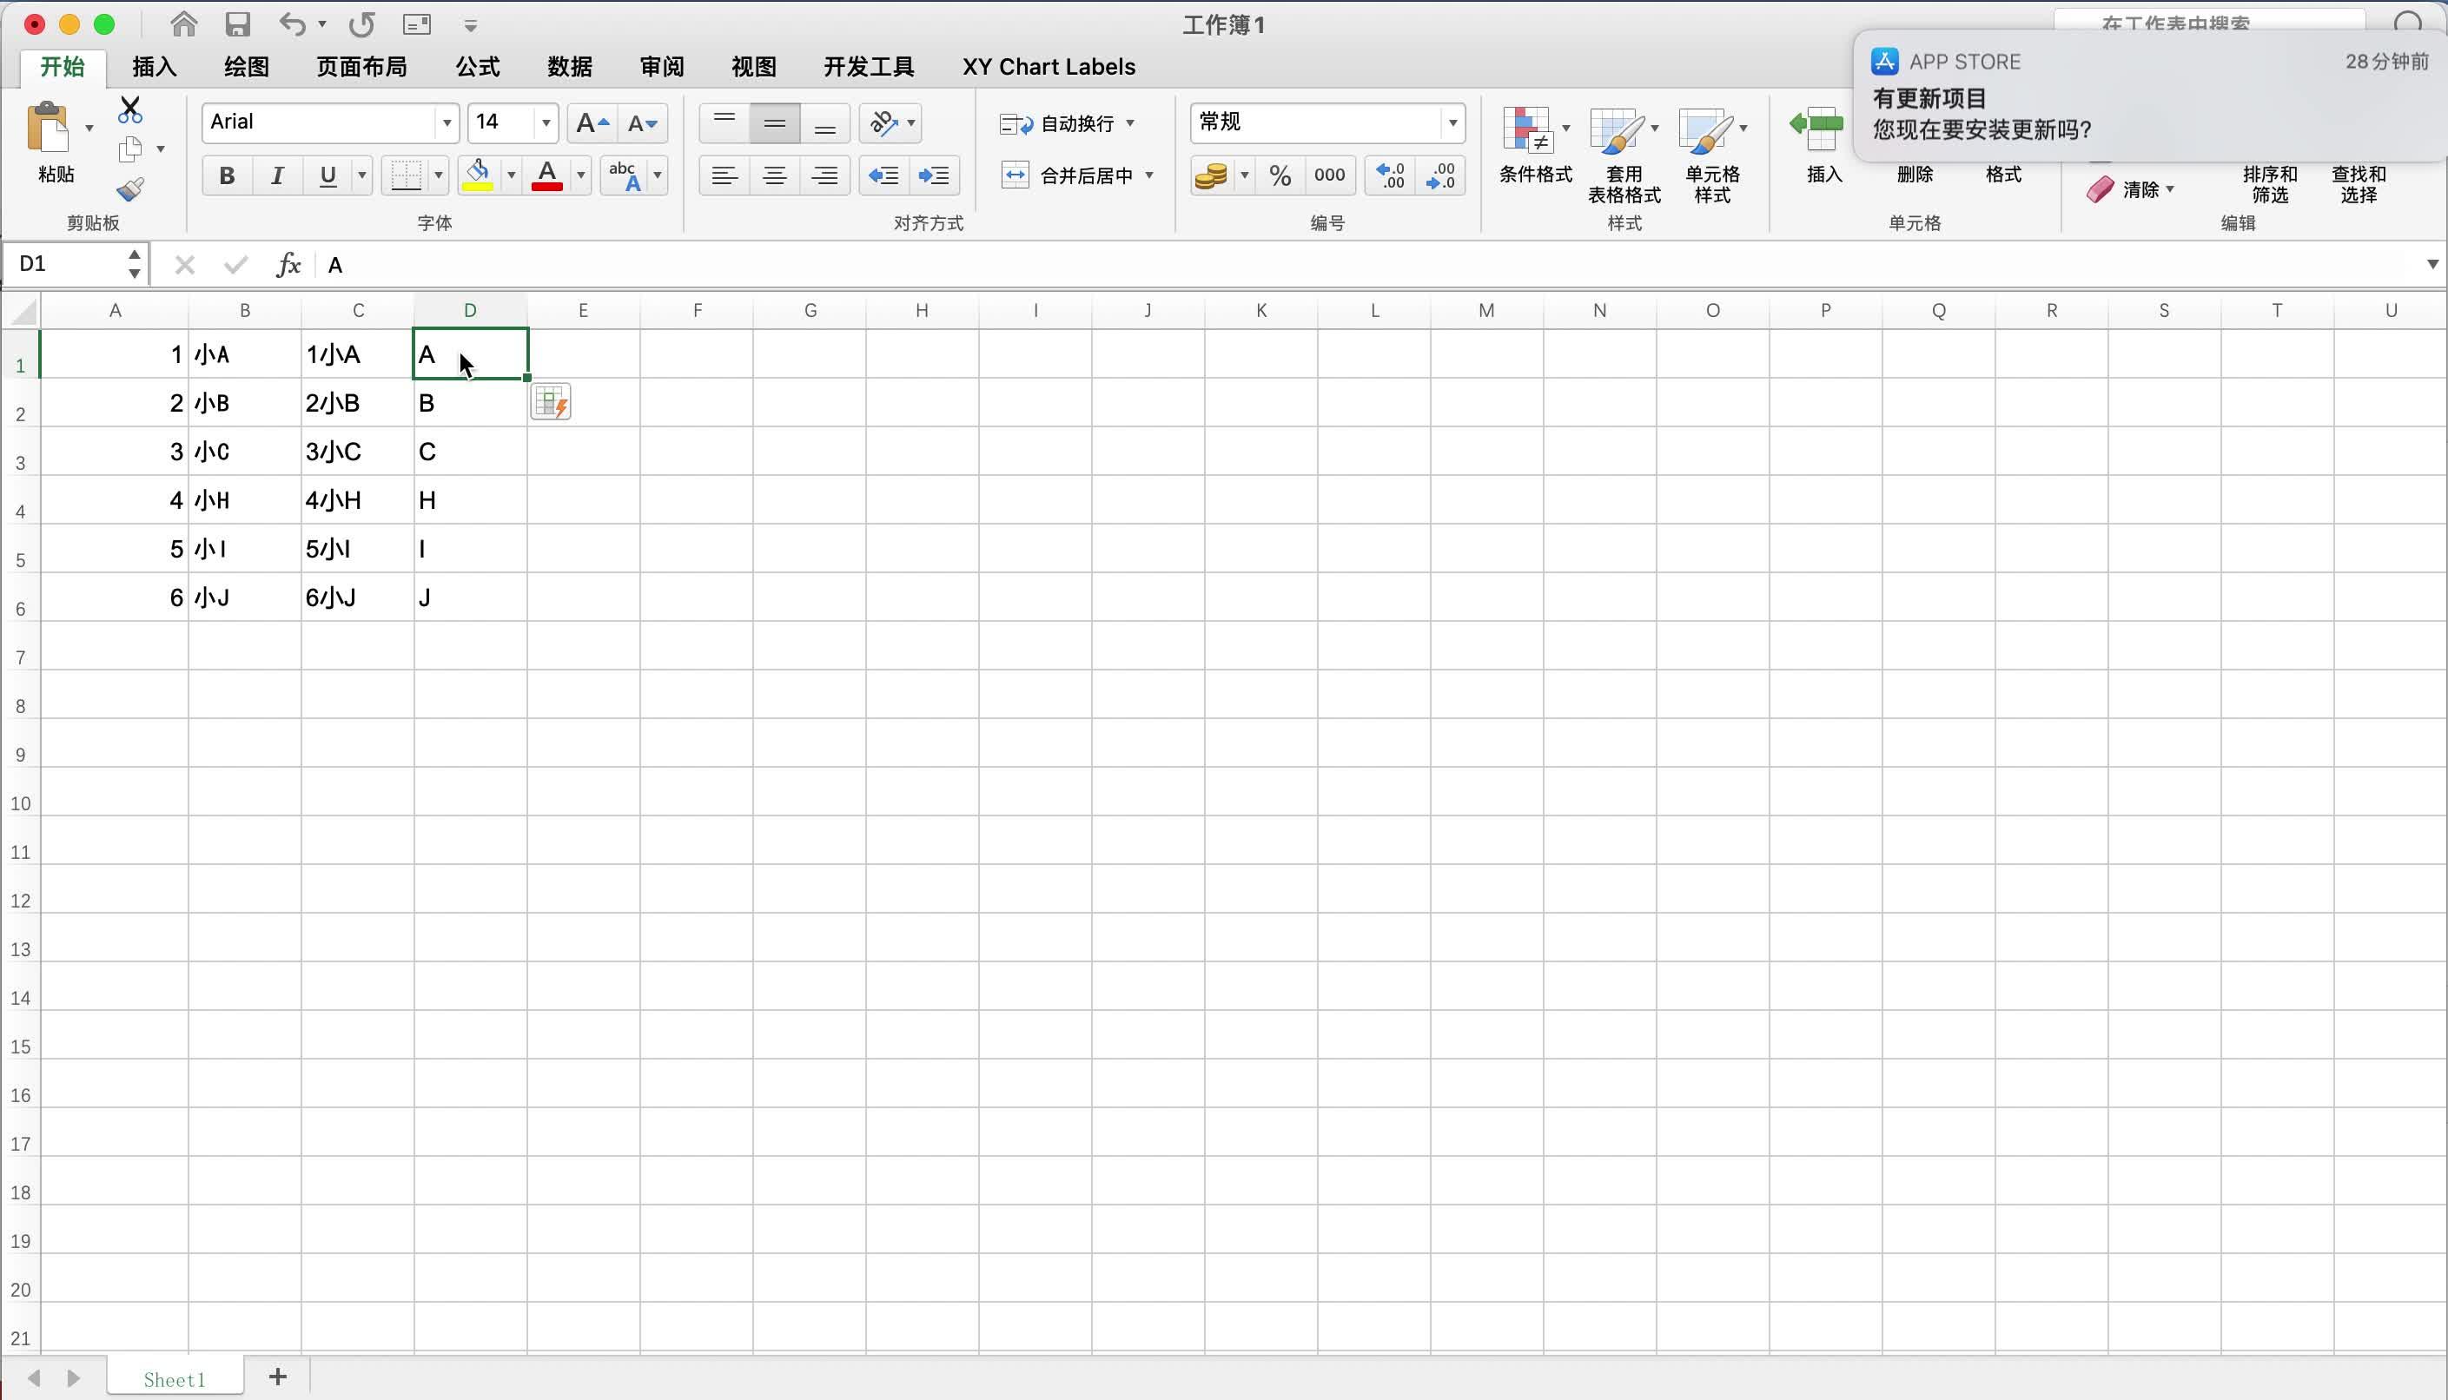Toggle bottom vertical alignment
Viewport: 2448px width, 1400px height.
click(x=824, y=123)
